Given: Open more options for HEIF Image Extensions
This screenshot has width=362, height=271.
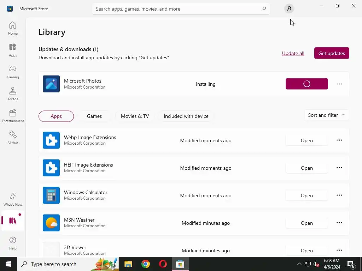Looking at the screenshot, I should pyautogui.click(x=339, y=168).
